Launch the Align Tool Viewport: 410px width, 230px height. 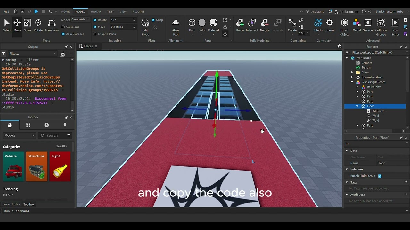tap(176, 27)
